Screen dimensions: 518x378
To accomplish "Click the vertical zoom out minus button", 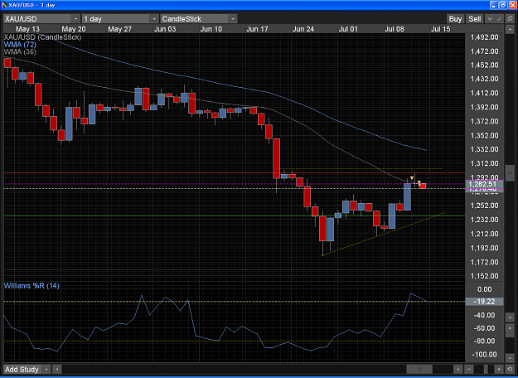I will 510,358.
